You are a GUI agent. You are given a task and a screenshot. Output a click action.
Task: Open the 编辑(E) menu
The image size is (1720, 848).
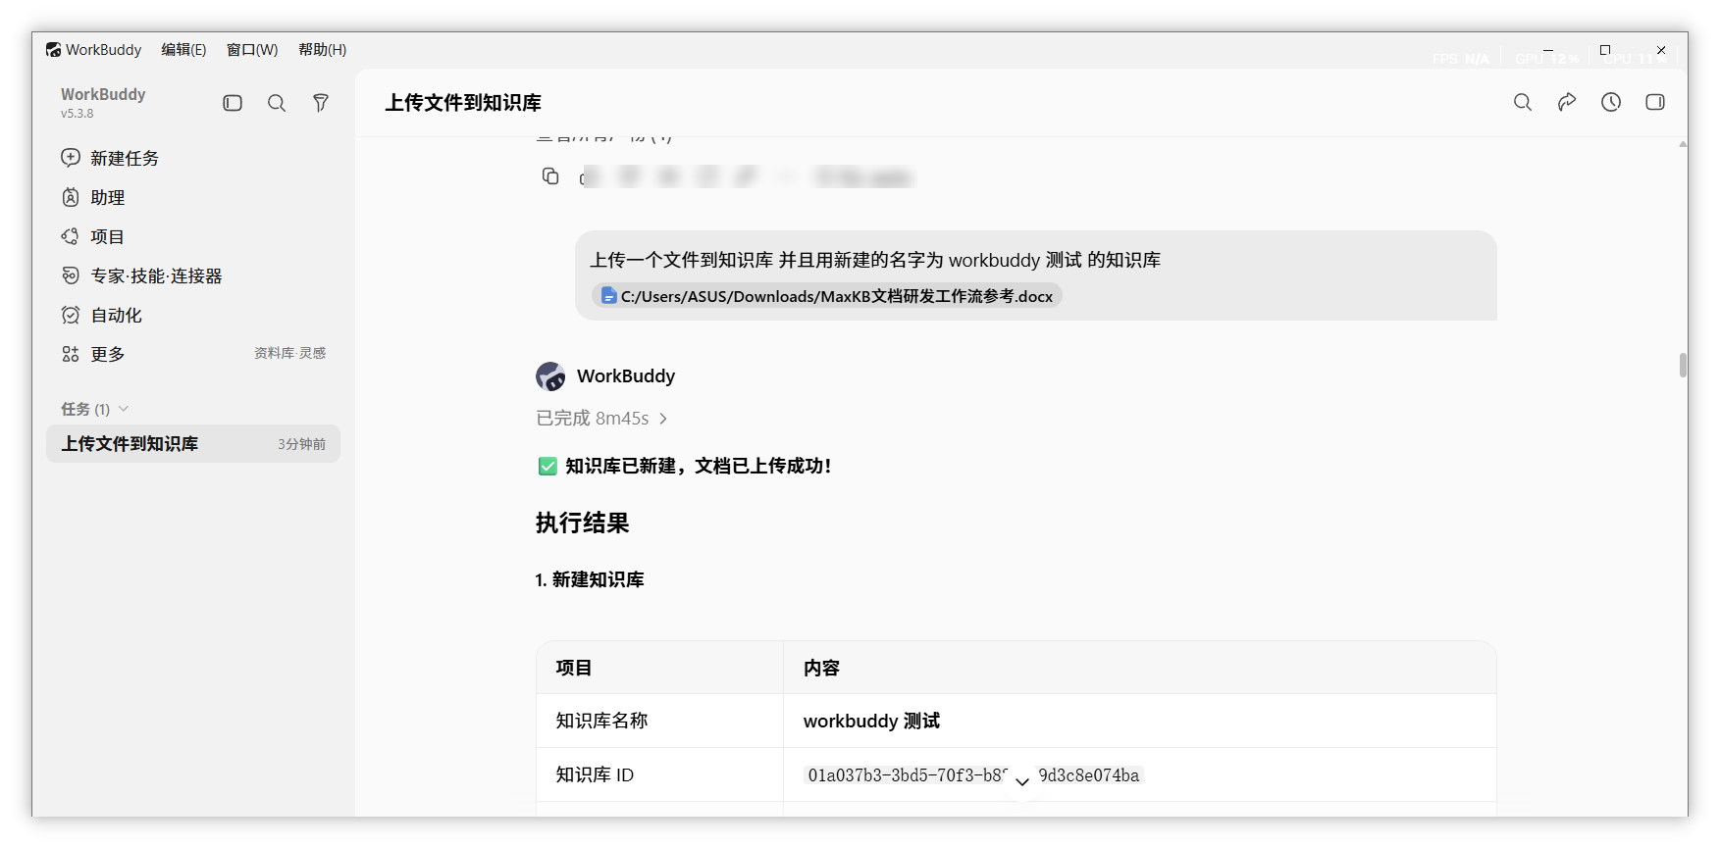pyautogui.click(x=183, y=49)
